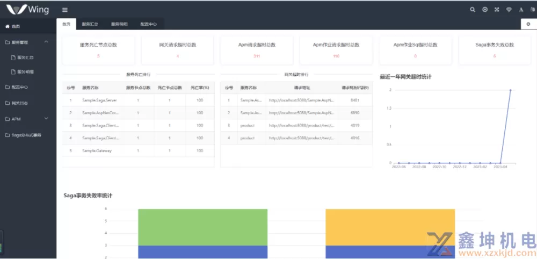Click the green bar in Saga chart
The width and height of the screenshot is (537, 259).
point(202,227)
